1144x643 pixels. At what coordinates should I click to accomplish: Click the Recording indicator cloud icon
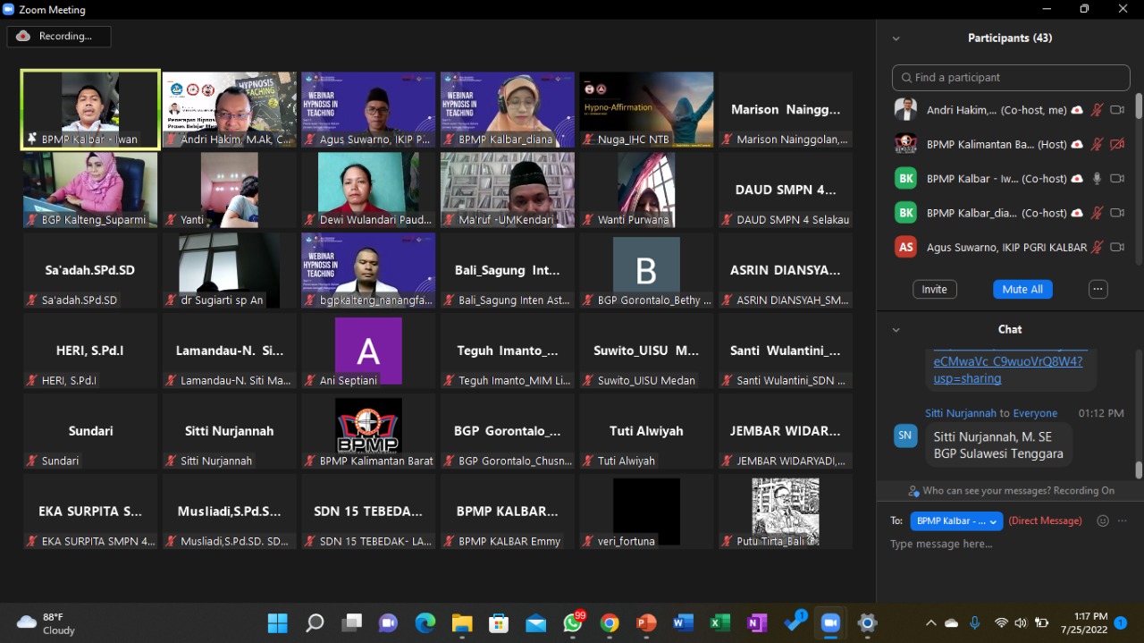[23, 36]
